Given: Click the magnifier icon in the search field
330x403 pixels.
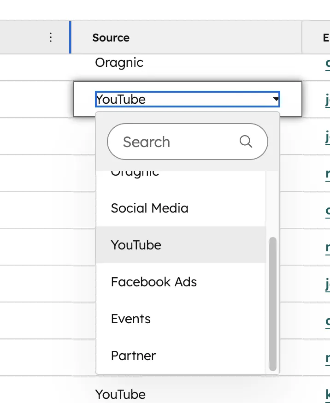Looking at the screenshot, I should click(247, 142).
